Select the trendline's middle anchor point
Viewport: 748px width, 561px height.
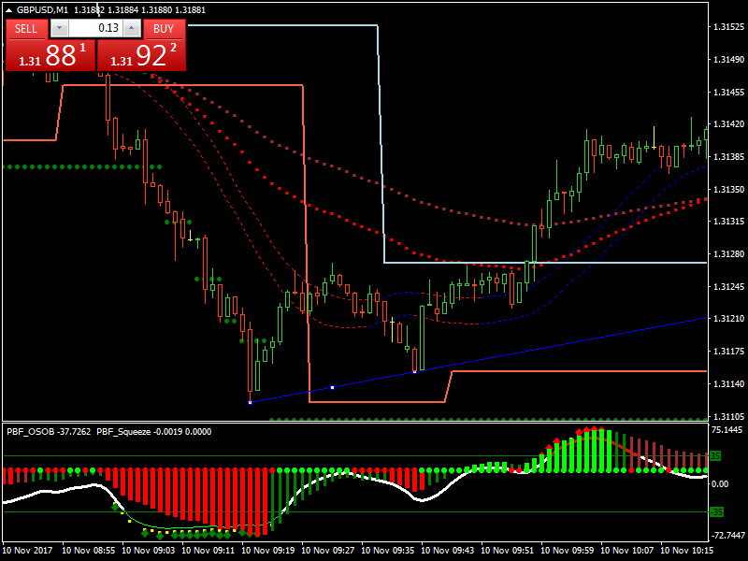333,388
